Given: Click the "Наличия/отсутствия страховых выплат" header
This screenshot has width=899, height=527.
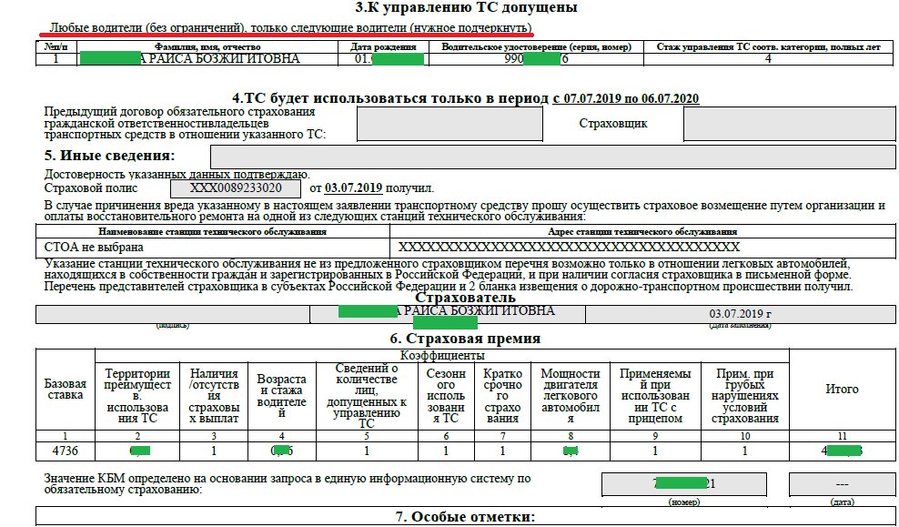Looking at the screenshot, I should point(214,396).
